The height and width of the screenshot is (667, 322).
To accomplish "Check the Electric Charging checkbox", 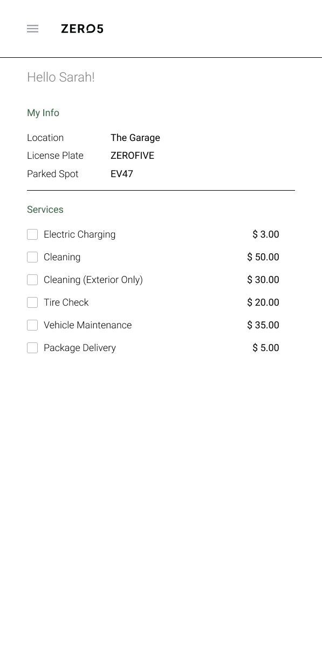I will coord(32,234).
